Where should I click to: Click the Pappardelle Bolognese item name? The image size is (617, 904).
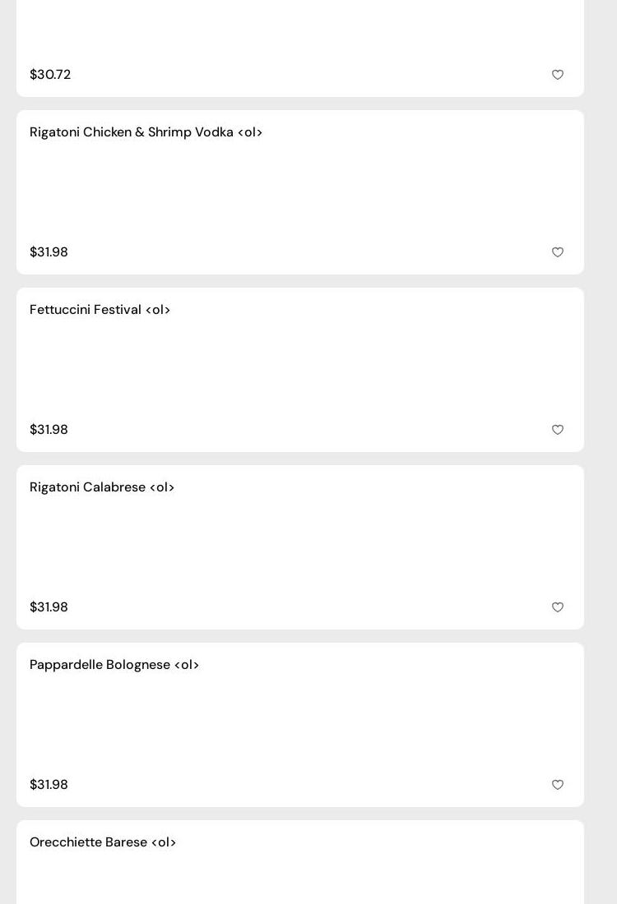click(114, 665)
